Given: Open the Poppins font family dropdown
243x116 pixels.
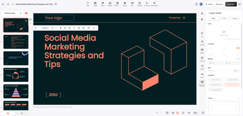Looking at the screenshot, I should pos(45,28).
